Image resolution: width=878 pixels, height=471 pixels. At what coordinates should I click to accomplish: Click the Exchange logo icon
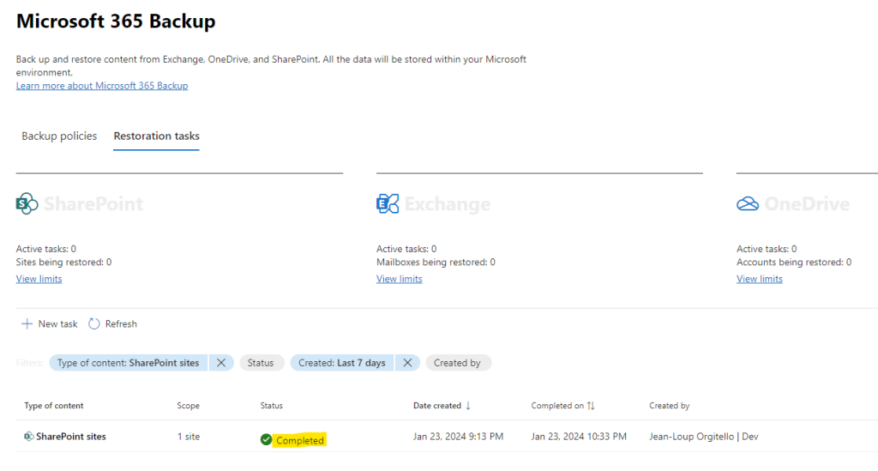pos(388,204)
